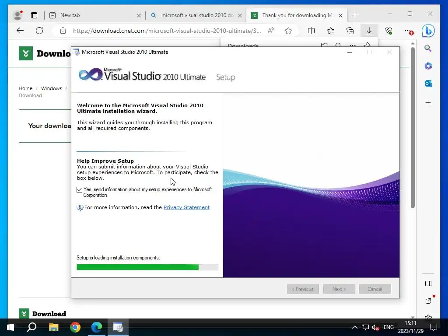Click the setup loading progress bar
Screen dimensions: 448x336
(x=147, y=267)
